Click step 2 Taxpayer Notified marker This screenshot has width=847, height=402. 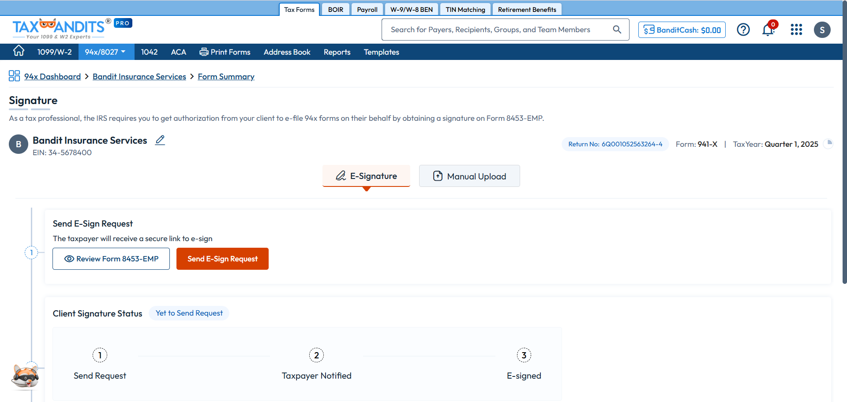pyautogui.click(x=316, y=355)
